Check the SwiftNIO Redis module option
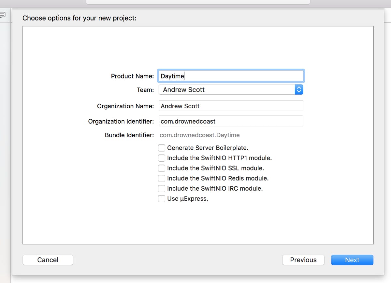The height and width of the screenshot is (283, 391). tap(162, 178)
